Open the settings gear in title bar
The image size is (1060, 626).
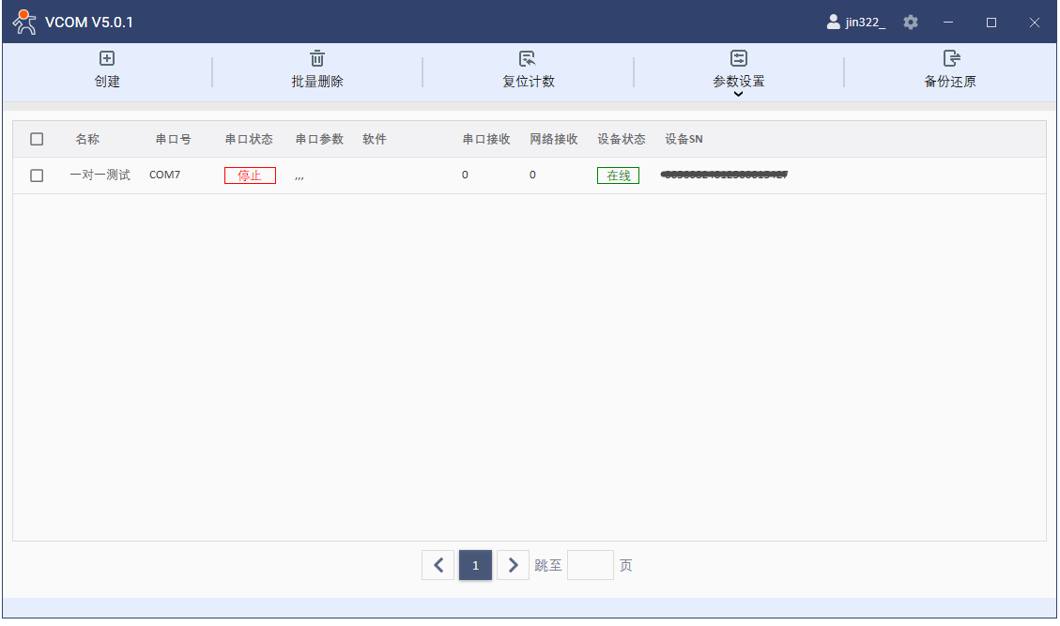(911, 23)
